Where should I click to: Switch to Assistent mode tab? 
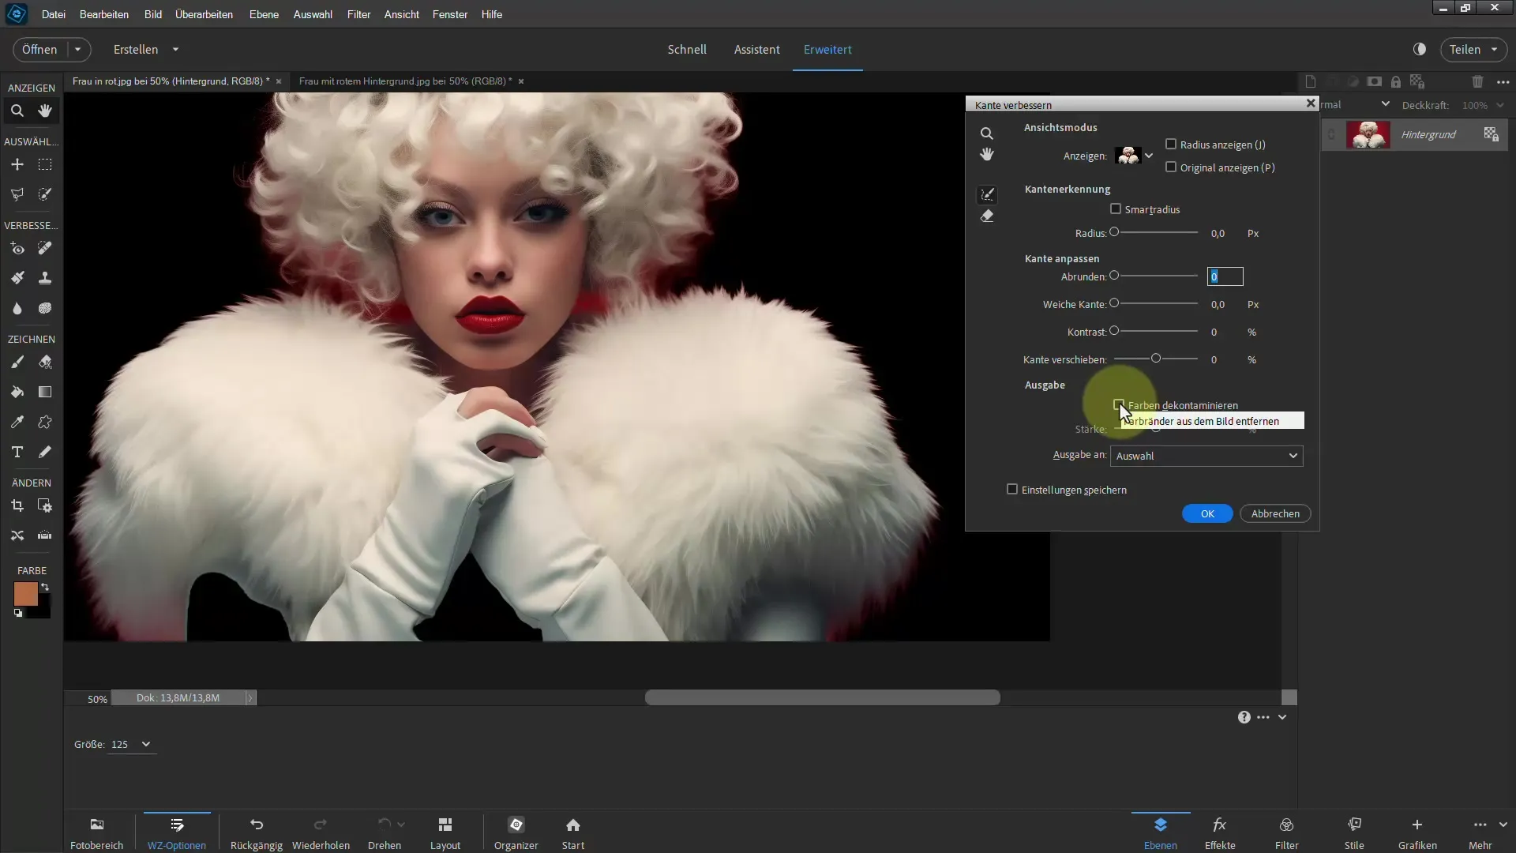tap(757, 49)
